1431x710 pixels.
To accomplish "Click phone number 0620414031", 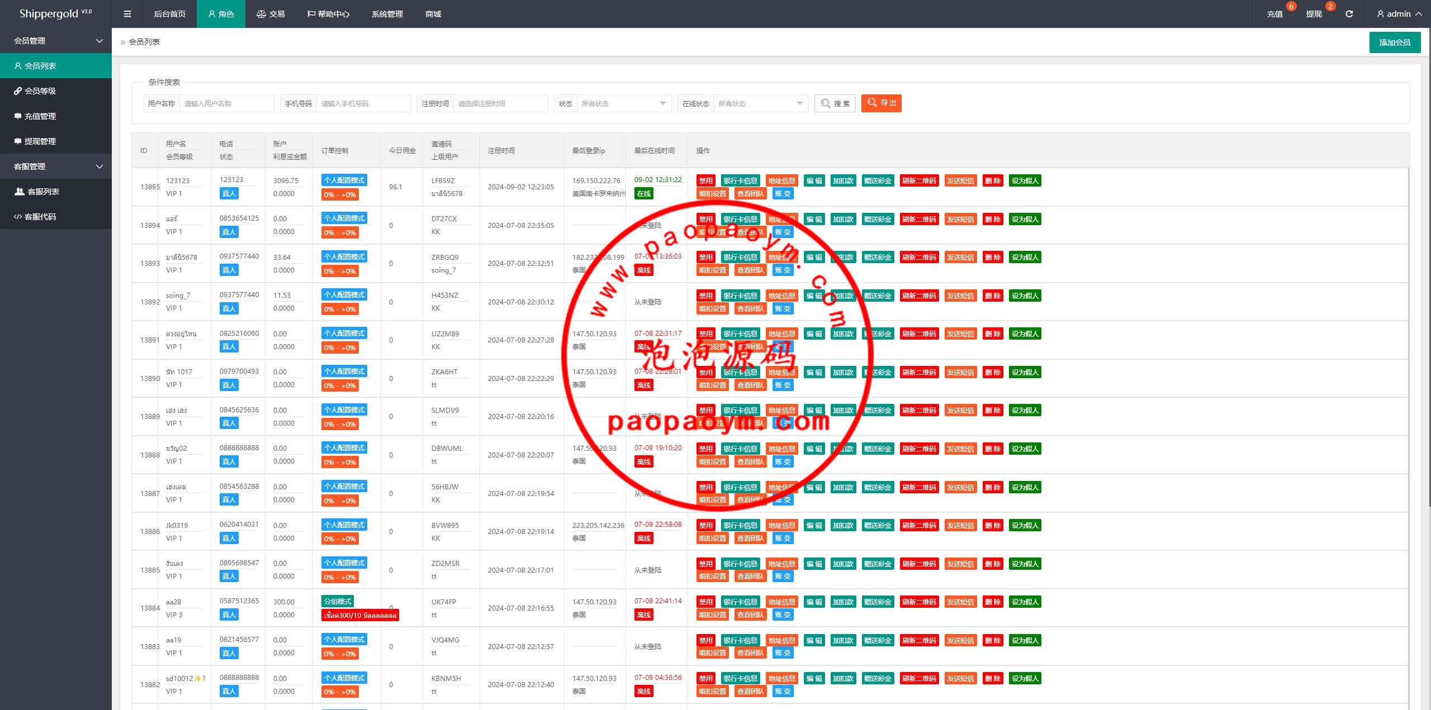I will click(x=239, y=525).
